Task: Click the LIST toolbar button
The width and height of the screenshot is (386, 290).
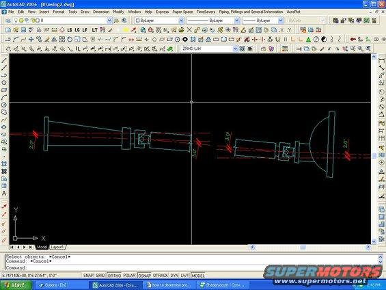Action: tap(46, 30)
